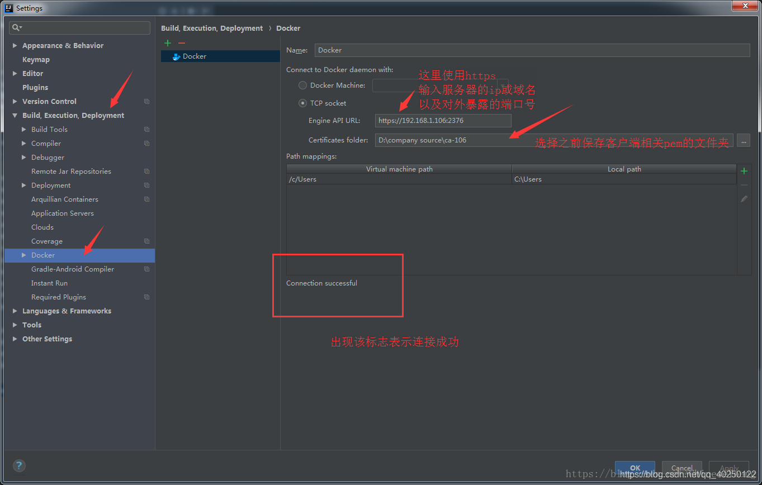Viewport: 762px width, 485px height.
Task: Click project-level icon next to Deployment
Action: [146, 186]
